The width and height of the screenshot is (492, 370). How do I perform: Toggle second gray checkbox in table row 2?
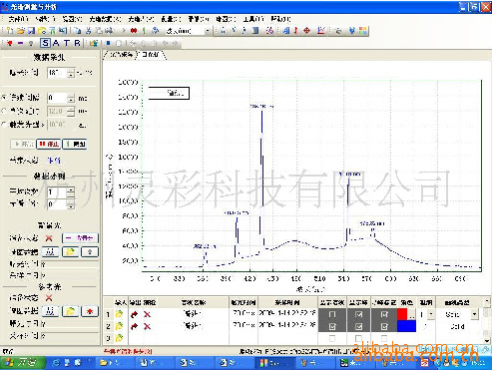click(358, 326)
